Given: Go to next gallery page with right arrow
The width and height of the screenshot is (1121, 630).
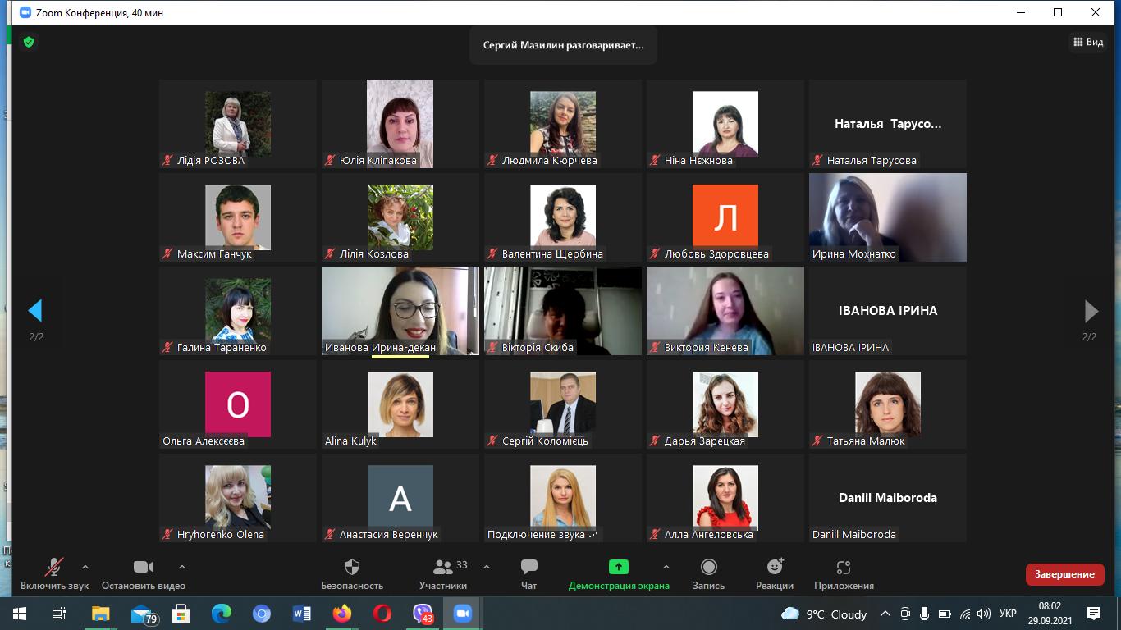Looking at the screenshot, I should pyautogui.click(x=1091, y=310).
